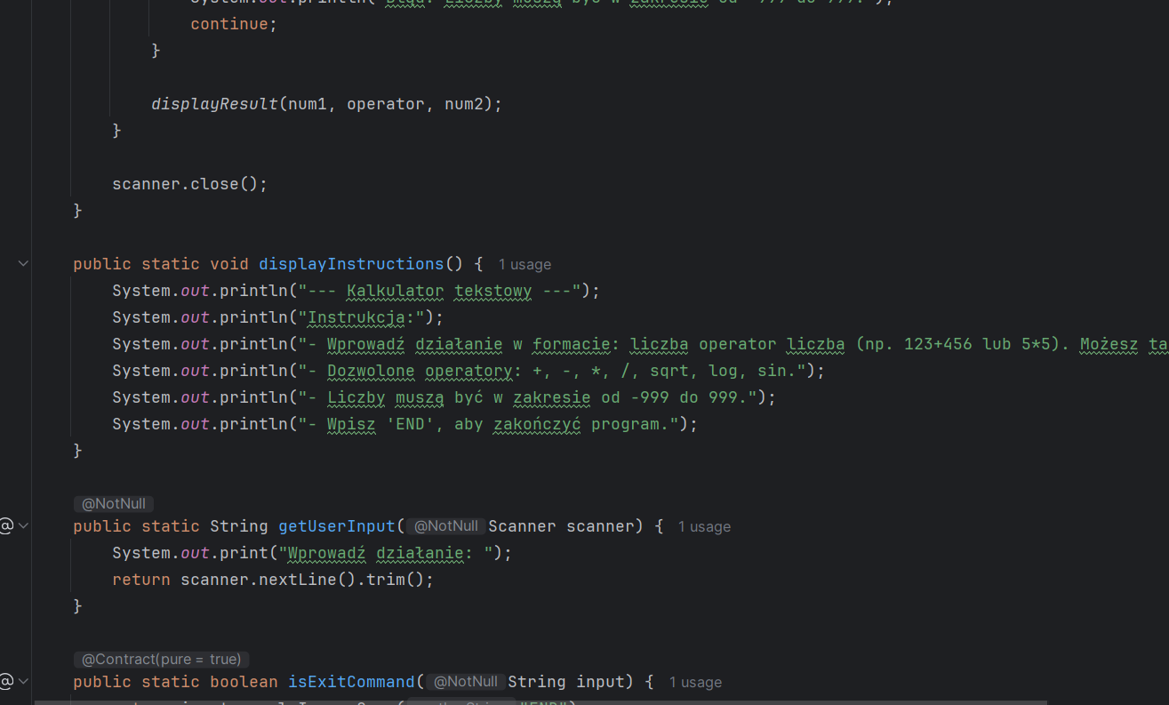
Task: Click 'sqrt' in the allowed operators string
Action: (669, 371)
